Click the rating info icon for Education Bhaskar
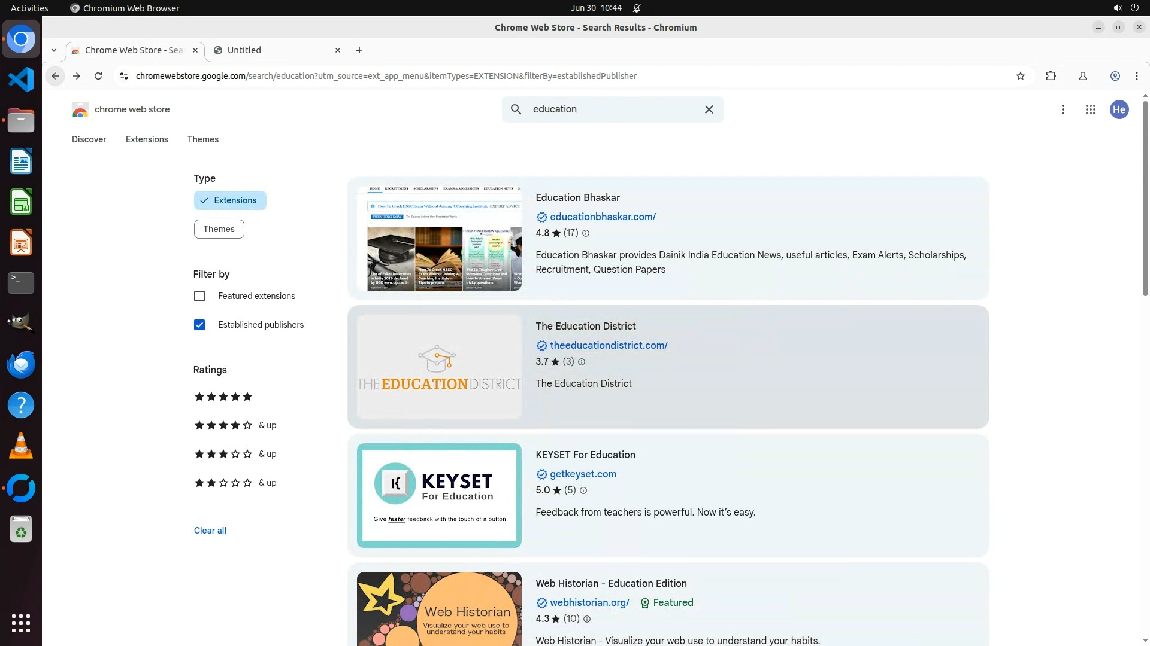1150x646 pixels. (x=586, y=233)
